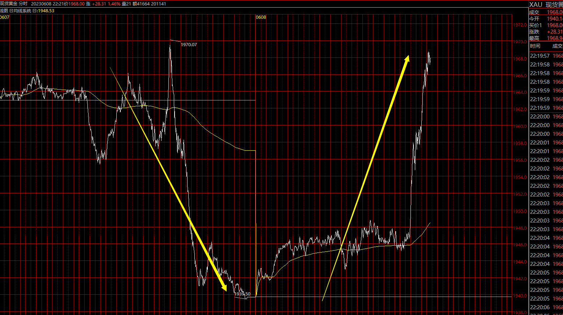
Task: Click the 1960.0 price axis label
Action: (520, 126)
